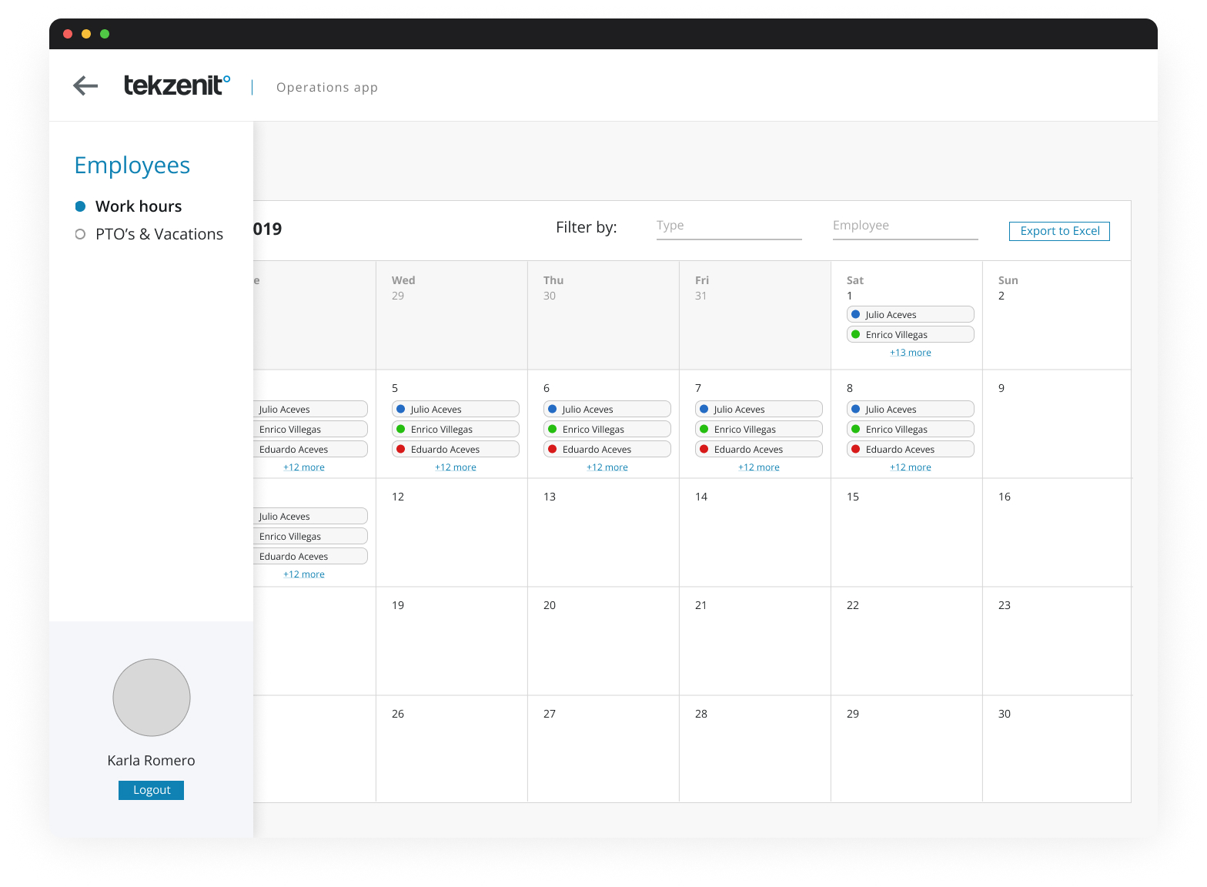Click Thu 30 date cell
This screenshot has height=887, width=1207.
click(603, 316)
